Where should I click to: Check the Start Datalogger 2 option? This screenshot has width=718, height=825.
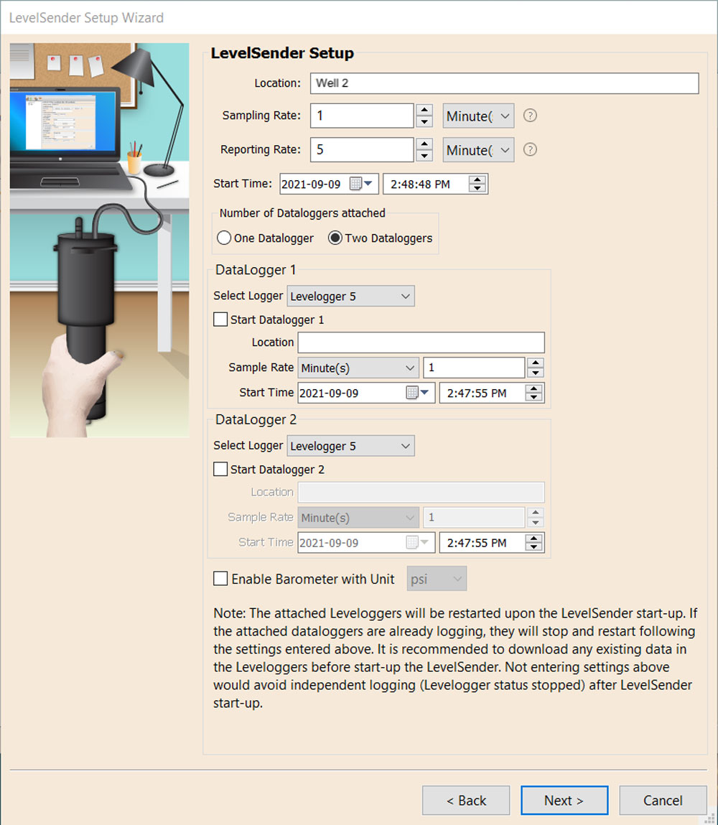220,469
